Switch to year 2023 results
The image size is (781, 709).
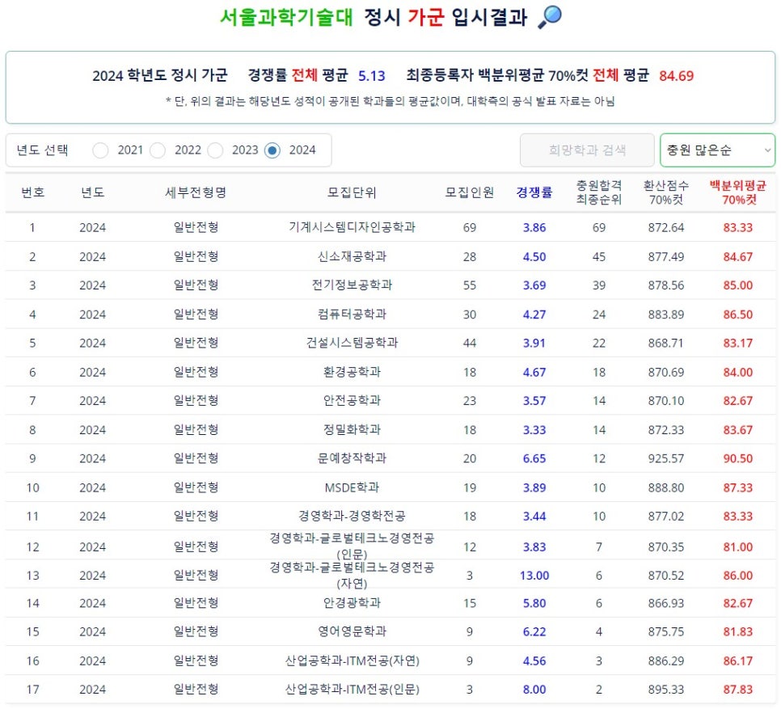click(216, 150)
